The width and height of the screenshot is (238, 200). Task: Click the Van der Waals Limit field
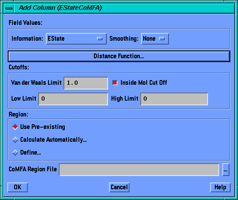[x=86, y=83]
